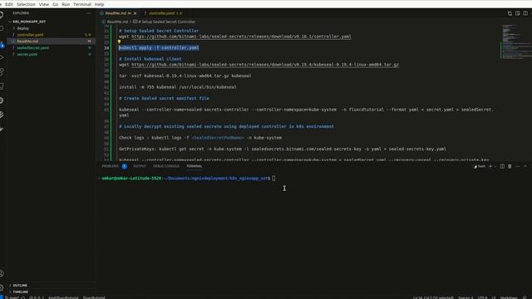Add a new terminal with plus icon
The image size is (532, 299).
(x=490, y=166)
